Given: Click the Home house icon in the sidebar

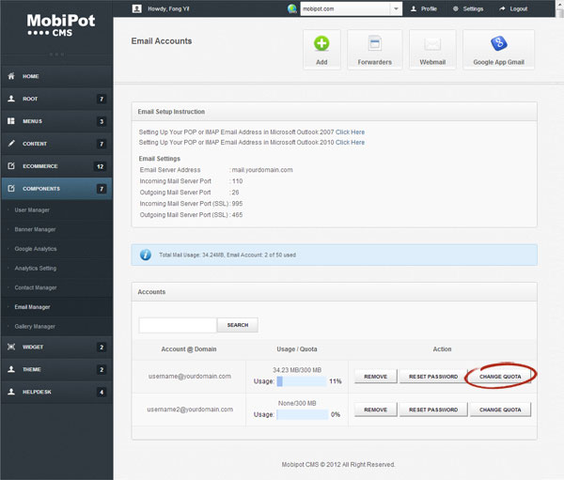Looking at the screenshot, I should (11, 76).
